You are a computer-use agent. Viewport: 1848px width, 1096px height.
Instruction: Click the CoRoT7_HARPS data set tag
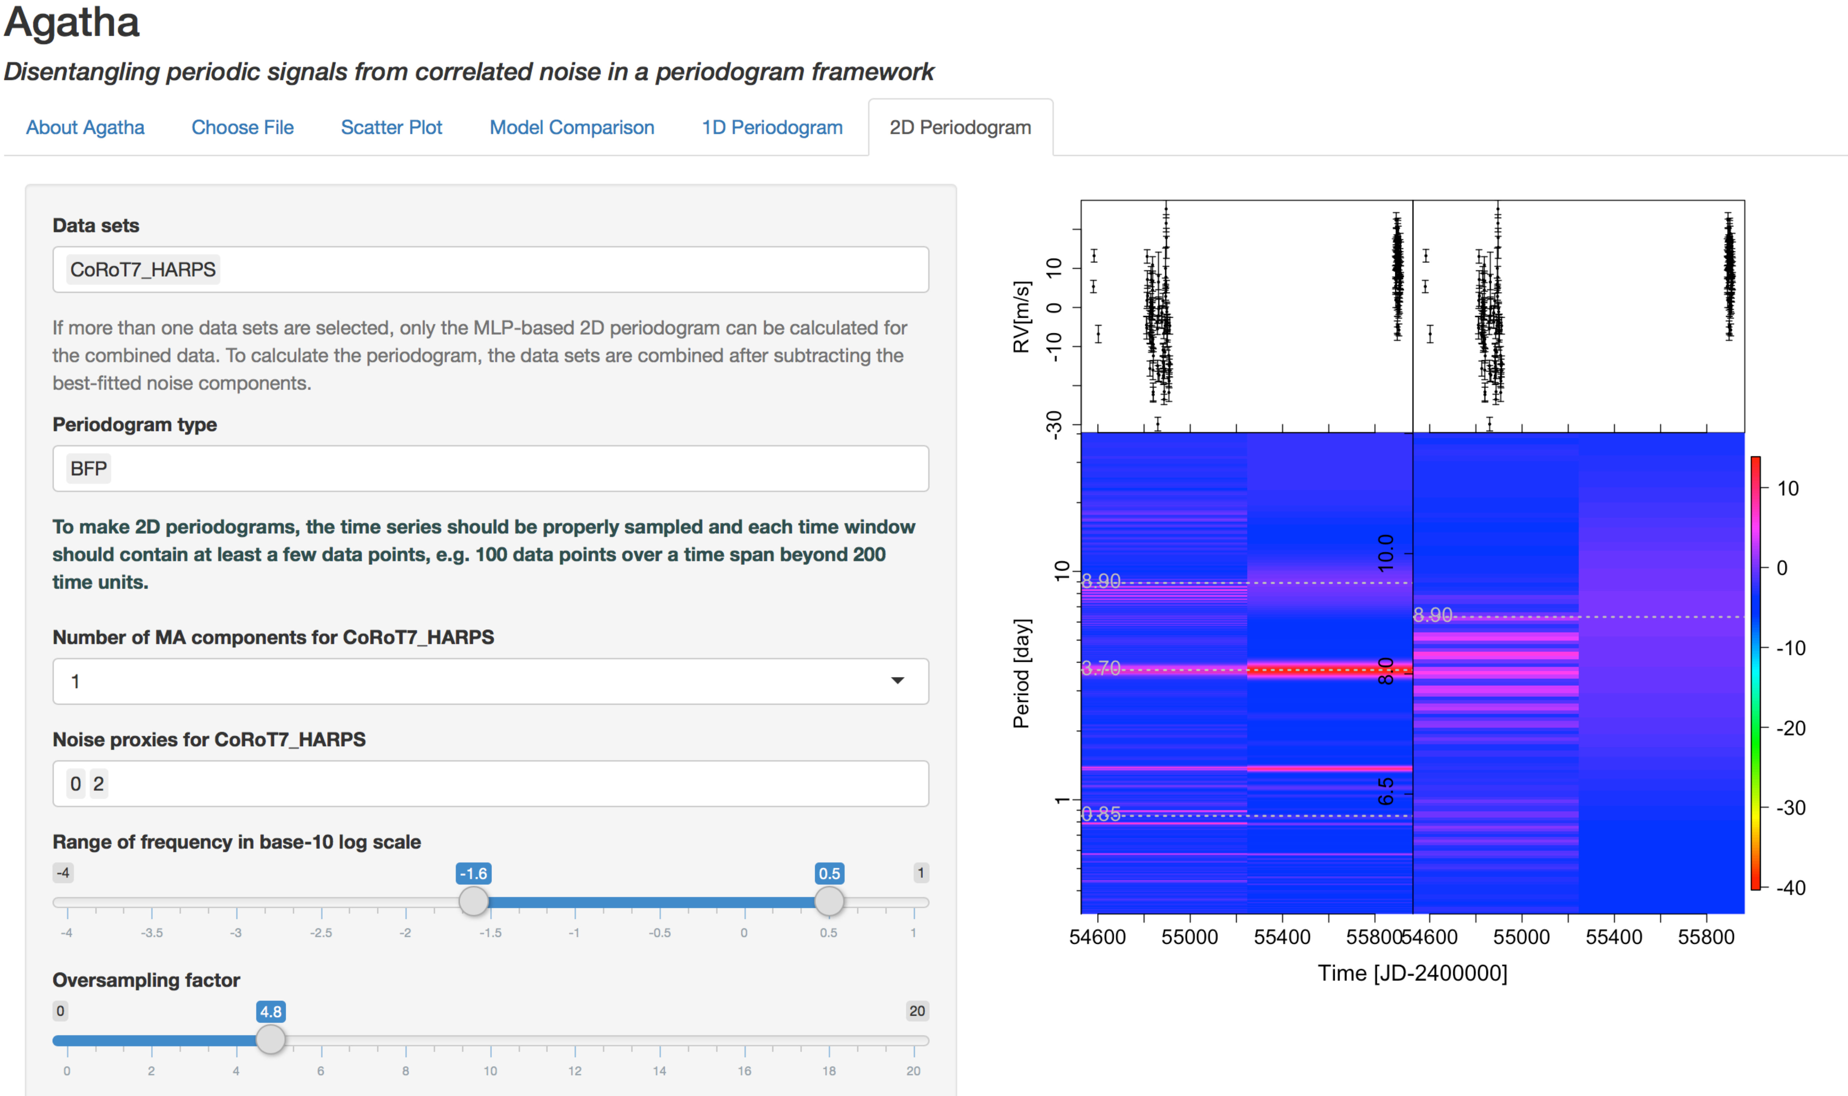pyautogui.click(x=143, y=270)
